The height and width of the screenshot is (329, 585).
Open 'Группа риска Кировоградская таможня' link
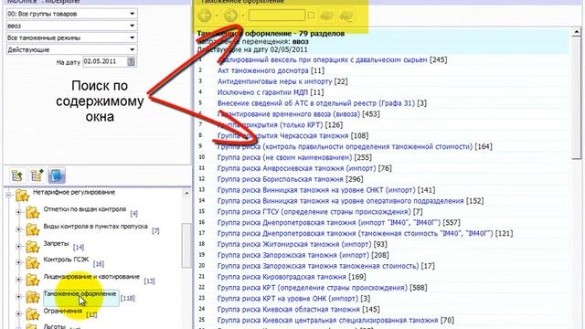click(282, 277)
